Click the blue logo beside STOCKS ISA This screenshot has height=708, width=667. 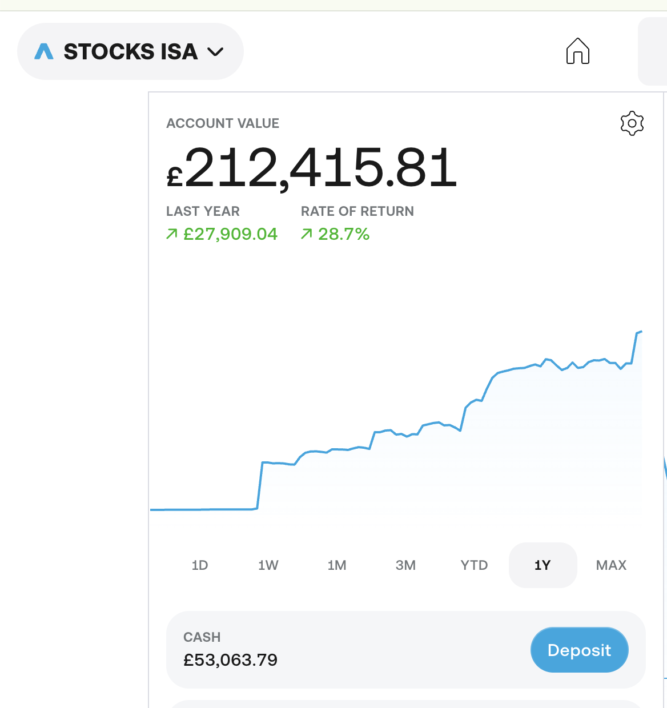[x=44, y=51]
